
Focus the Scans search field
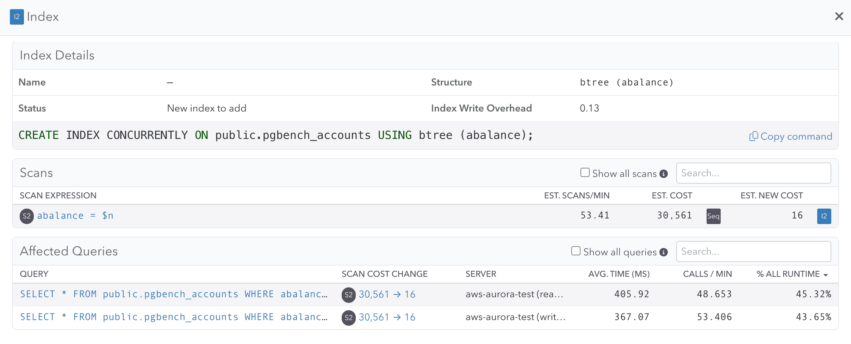pos(753,173)
